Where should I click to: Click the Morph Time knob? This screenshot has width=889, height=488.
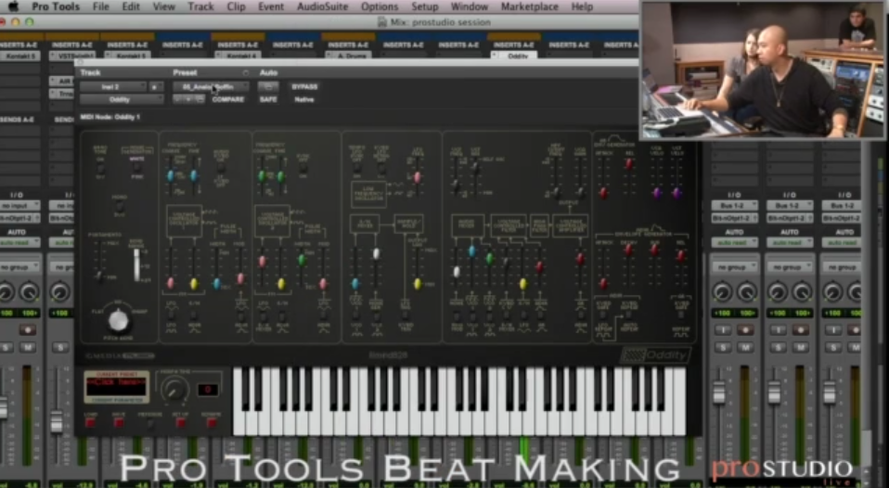[x=174, y=390]
